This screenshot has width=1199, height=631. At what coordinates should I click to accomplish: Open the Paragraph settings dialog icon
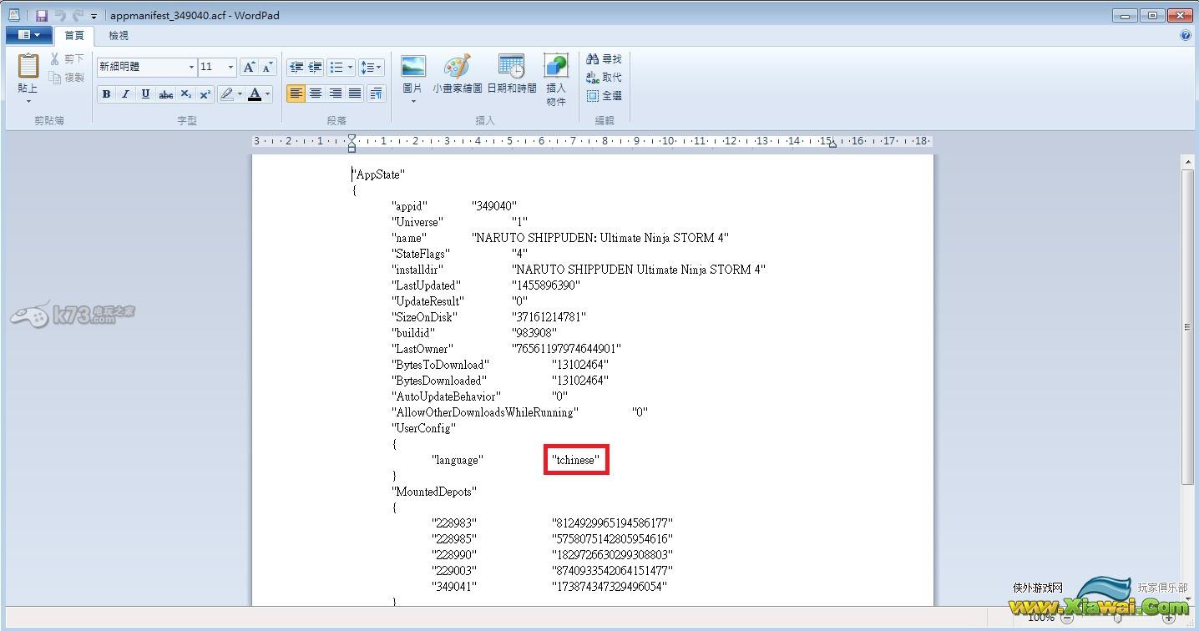point(376,93)
